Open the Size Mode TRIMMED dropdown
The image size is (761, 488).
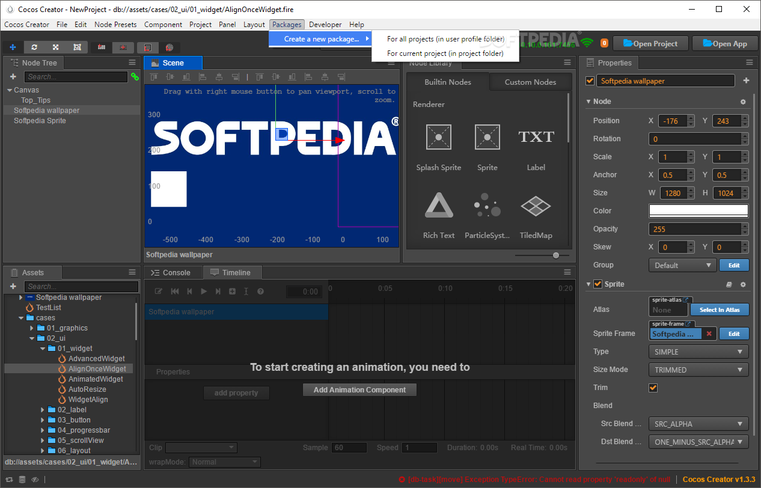698,370
